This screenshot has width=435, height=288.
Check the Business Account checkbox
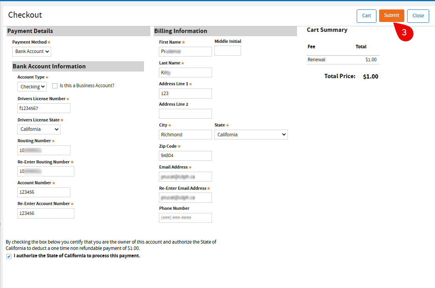[x=55, y=86]
